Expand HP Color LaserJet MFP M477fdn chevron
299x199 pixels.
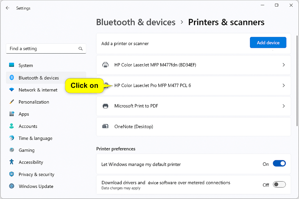[284, 65]
